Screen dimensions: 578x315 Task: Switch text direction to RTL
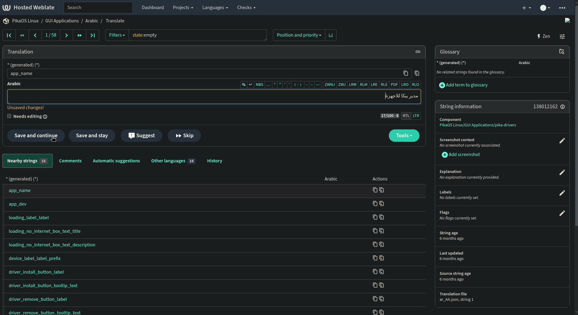pos(406,116)
